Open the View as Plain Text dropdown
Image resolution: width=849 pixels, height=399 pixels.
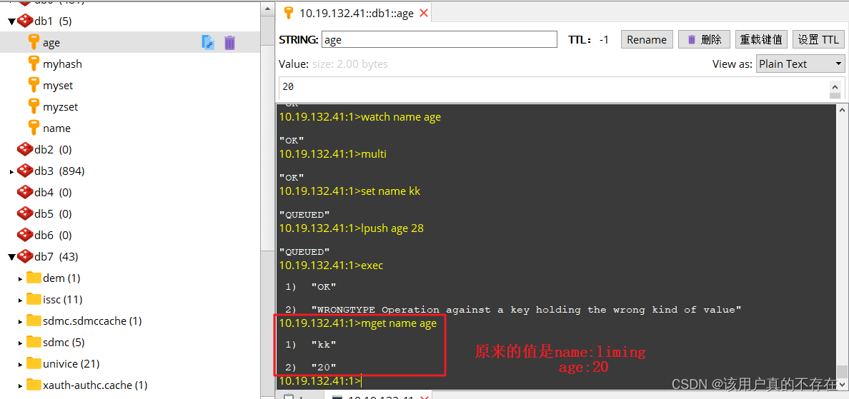pyautogui.click(x=800, y=64)
